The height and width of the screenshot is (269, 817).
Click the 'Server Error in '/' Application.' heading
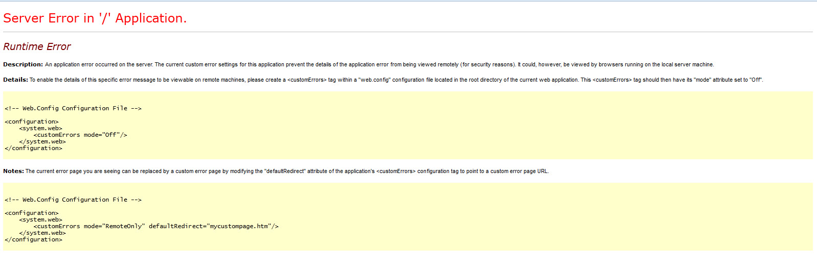coord(95,18)
